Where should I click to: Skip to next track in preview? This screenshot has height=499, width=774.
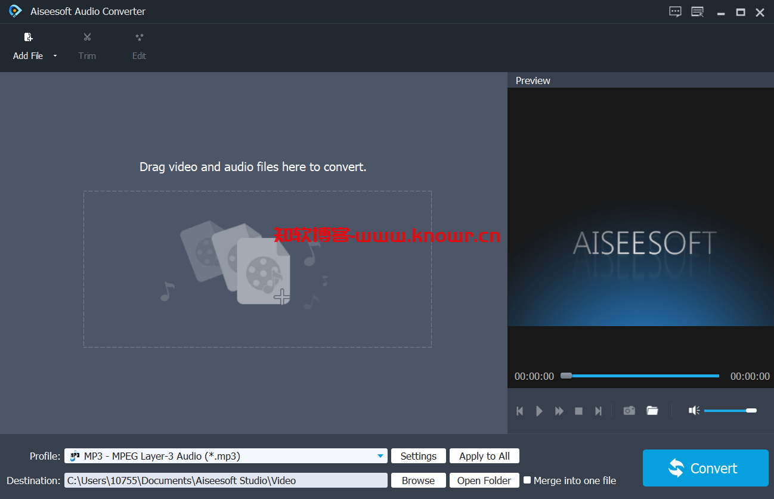click(598, 411)
